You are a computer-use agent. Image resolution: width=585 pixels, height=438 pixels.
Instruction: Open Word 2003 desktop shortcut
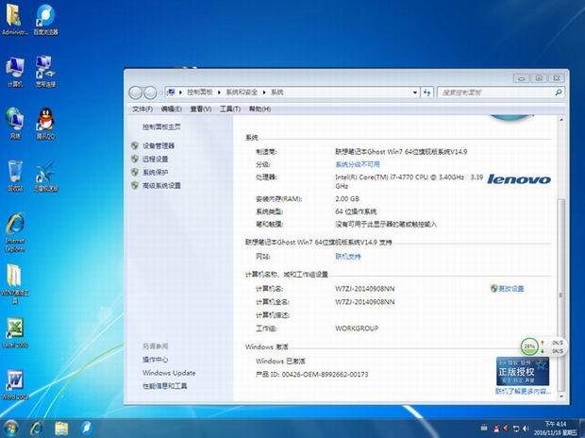[15, 382]
